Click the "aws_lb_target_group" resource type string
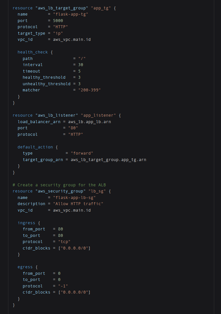 (62, 8)
